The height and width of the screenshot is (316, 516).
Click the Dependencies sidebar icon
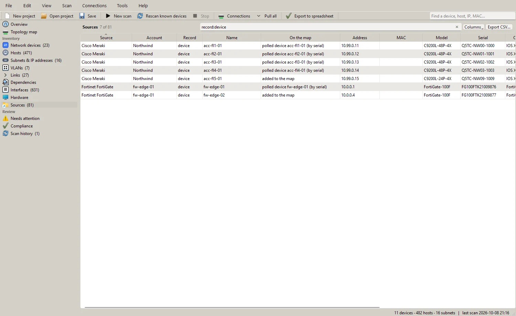coord(6,82)
